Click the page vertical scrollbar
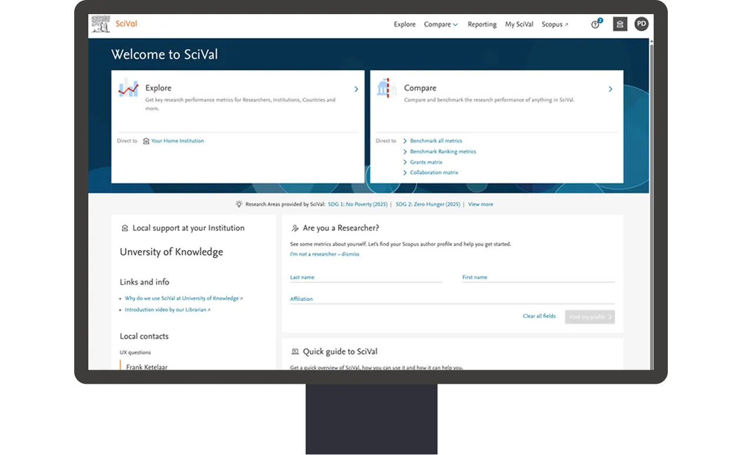The width and height of the screenshot is (742, 455). [x=651, y=177]
